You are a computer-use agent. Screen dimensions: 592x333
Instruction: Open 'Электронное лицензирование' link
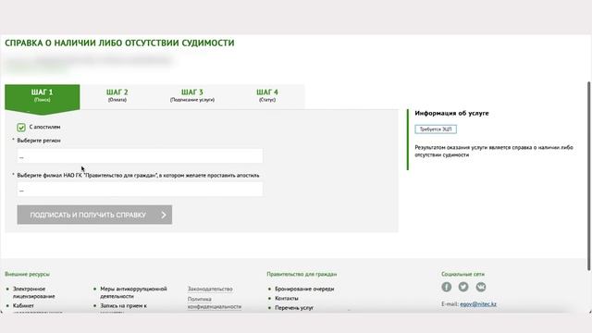tap(34, 292)
